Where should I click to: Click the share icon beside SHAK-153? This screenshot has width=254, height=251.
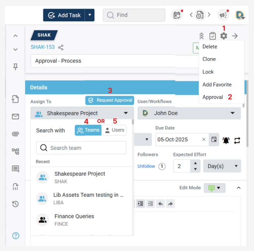pyautogui.click(x=61, y=47)
